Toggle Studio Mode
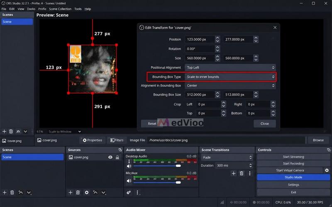The height and width of the screenshot is (207, 332). [293, 177]
